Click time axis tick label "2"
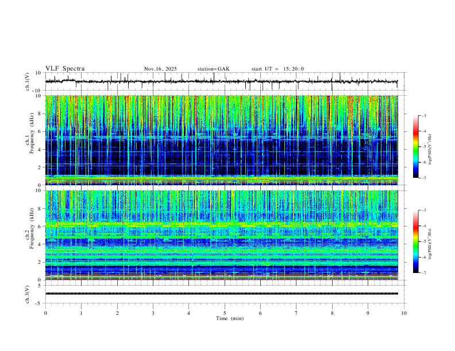The height and width of the screenshot is (351, 455). click(117, 313)
